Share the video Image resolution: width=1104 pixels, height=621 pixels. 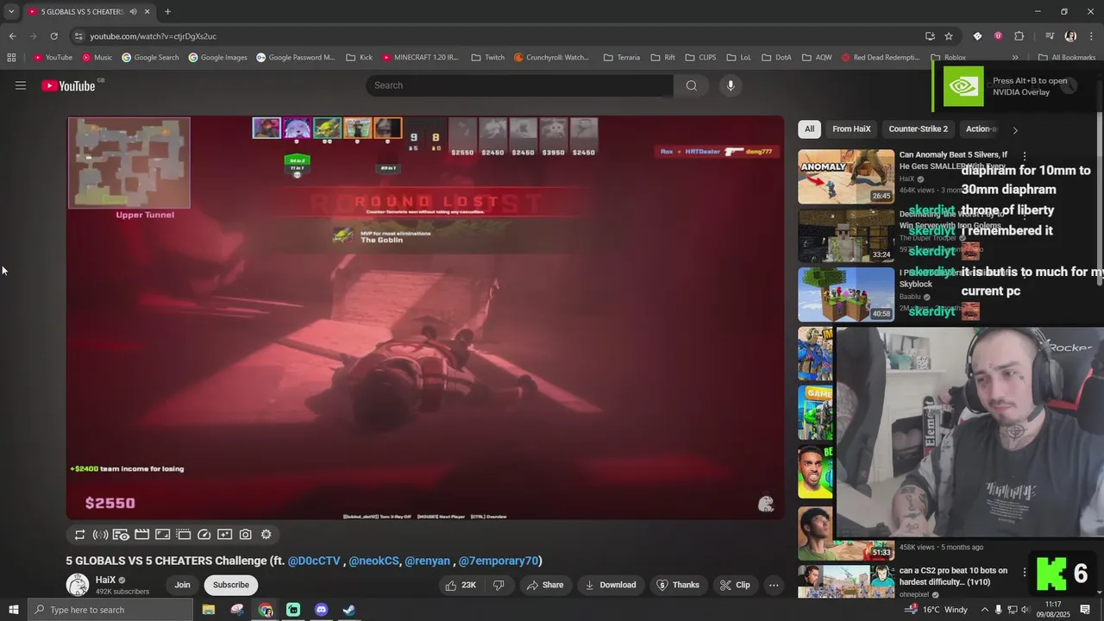click(x=545, y=585)
